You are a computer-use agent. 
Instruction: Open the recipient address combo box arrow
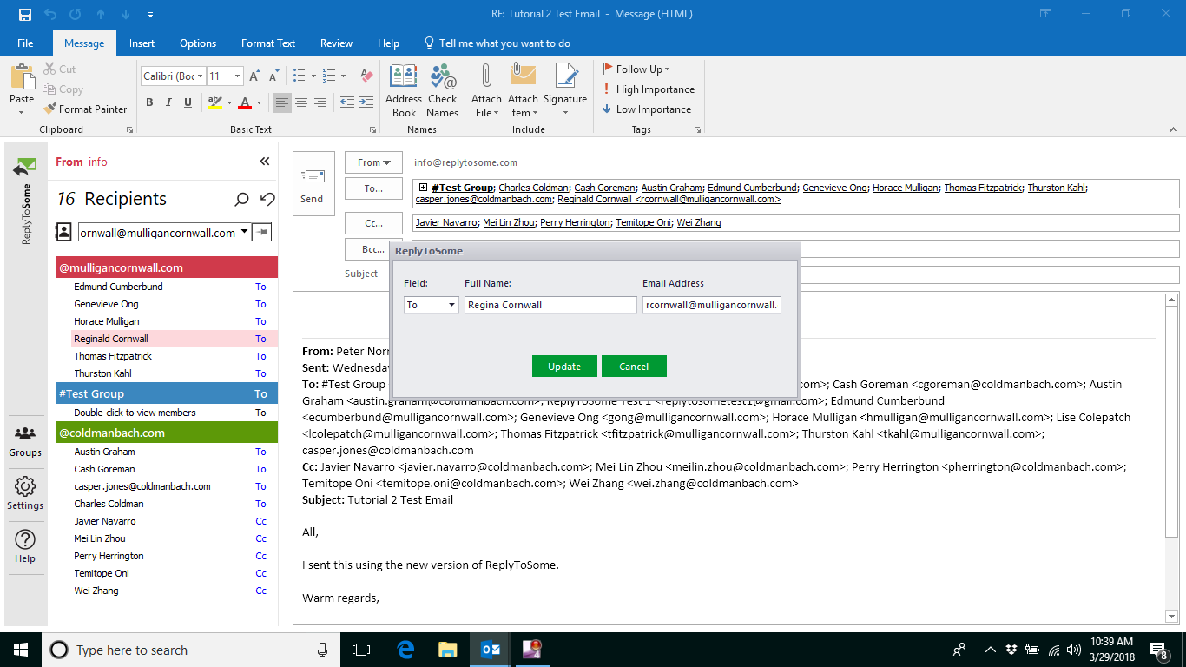pos(245,232)
